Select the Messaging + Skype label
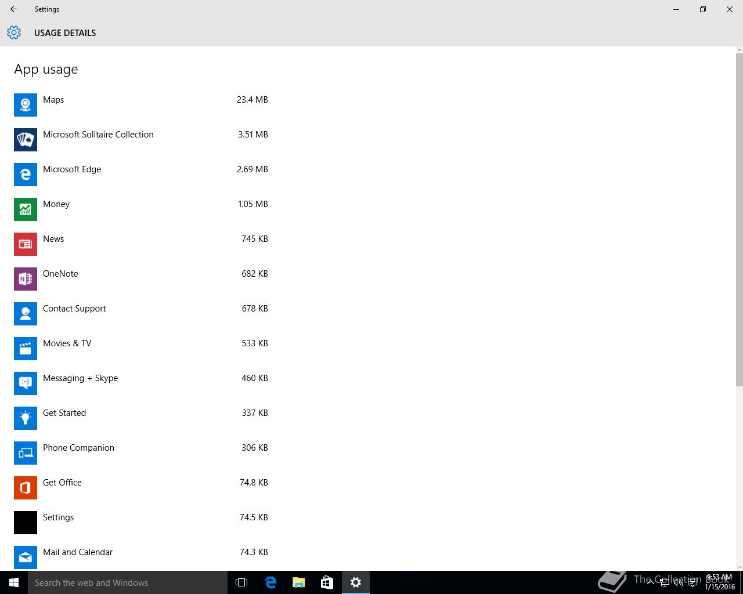This screenshot has height=594, width=743. coord(81,378)
